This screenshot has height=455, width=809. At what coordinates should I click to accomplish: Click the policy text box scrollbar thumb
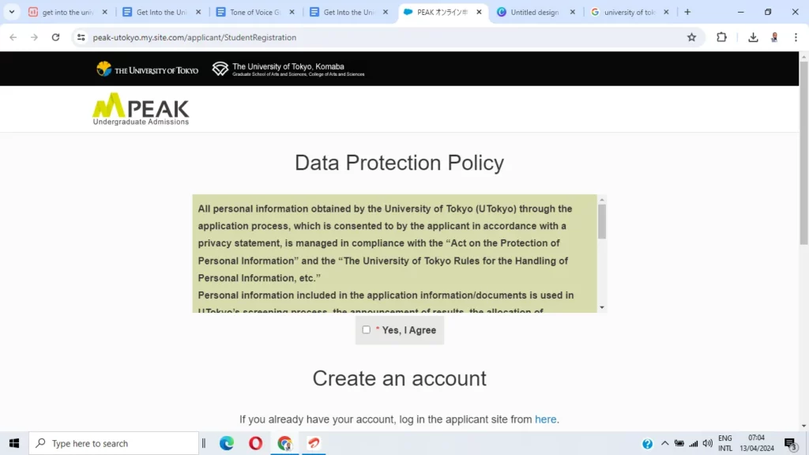(601, 222)
